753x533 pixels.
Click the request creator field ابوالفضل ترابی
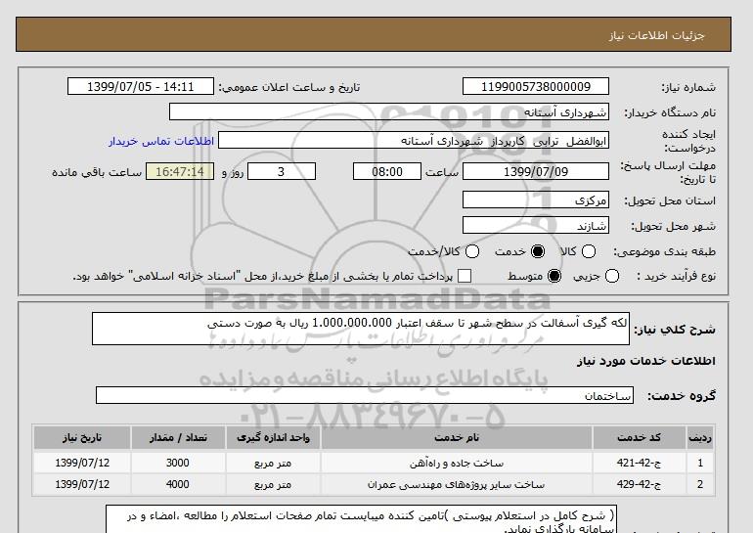click(x=414, y=141)
